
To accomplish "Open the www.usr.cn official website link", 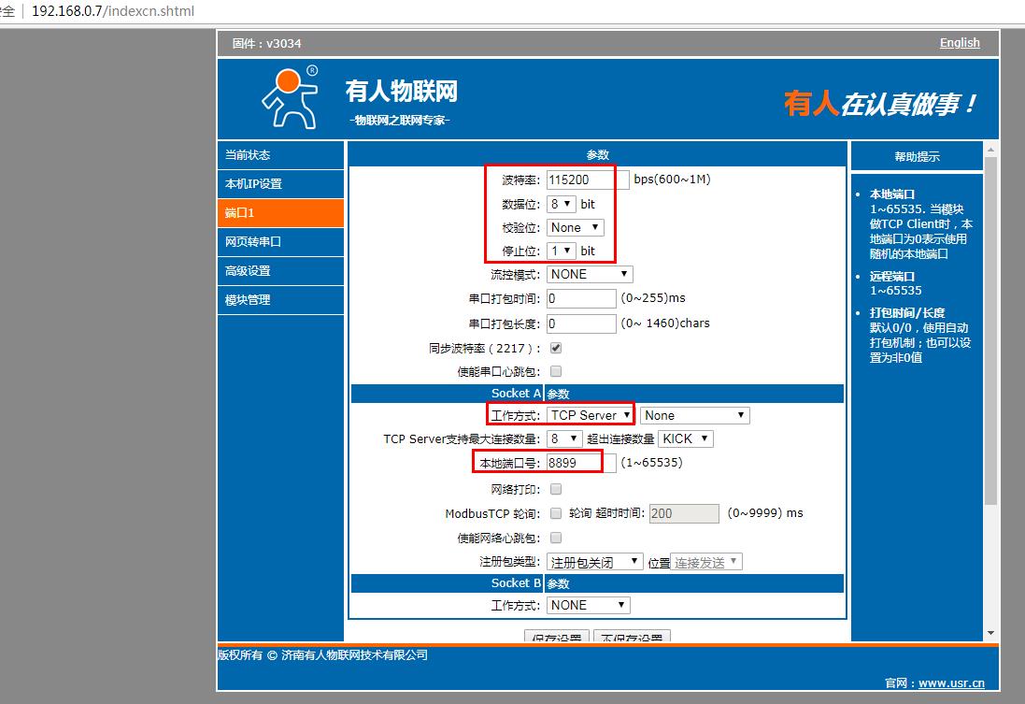I will pyautogui.click(x=951, y=683).
